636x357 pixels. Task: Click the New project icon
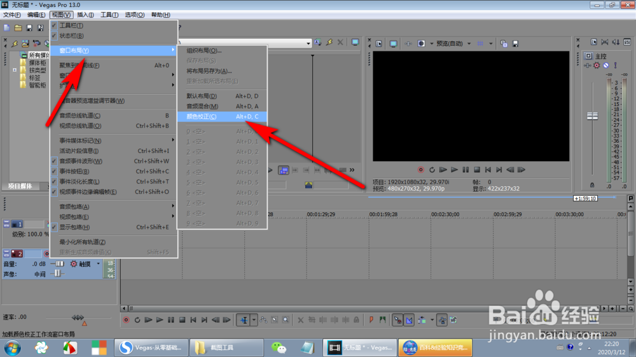[7, 27]
